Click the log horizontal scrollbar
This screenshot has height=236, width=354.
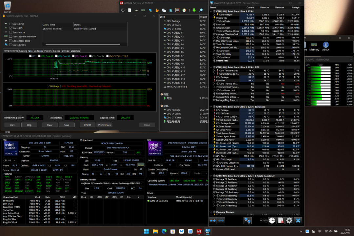coord(82,44)
